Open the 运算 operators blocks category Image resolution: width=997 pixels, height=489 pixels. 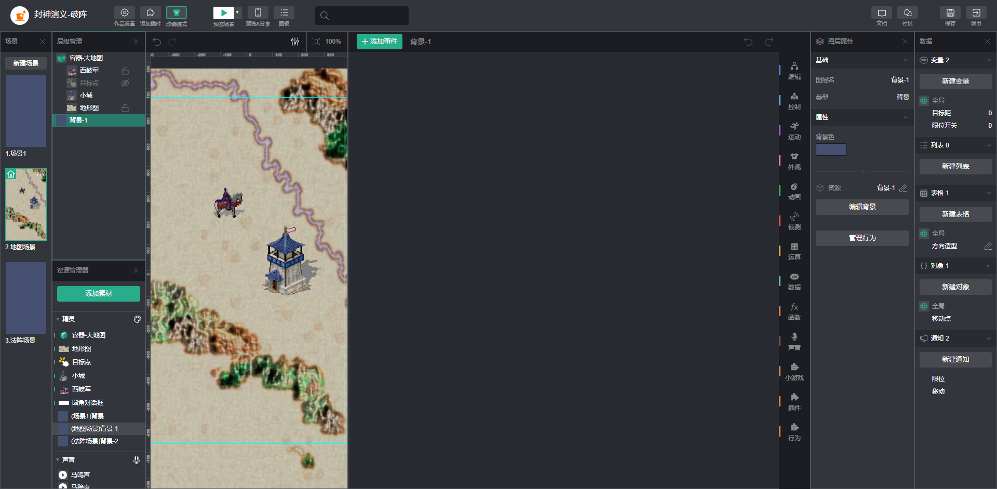click(794, 252)
